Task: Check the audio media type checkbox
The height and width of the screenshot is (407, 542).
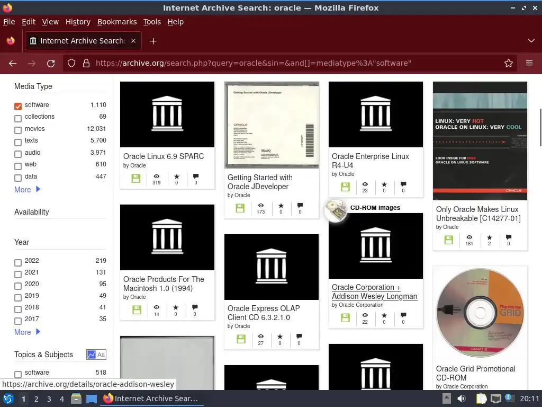Action: [x=18, y=154]
